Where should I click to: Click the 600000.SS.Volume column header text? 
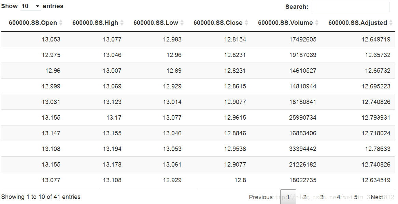pos(285,23)
